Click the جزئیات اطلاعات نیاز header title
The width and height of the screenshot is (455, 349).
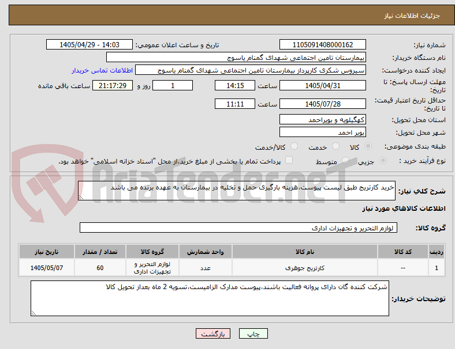[x=412, y=16]
